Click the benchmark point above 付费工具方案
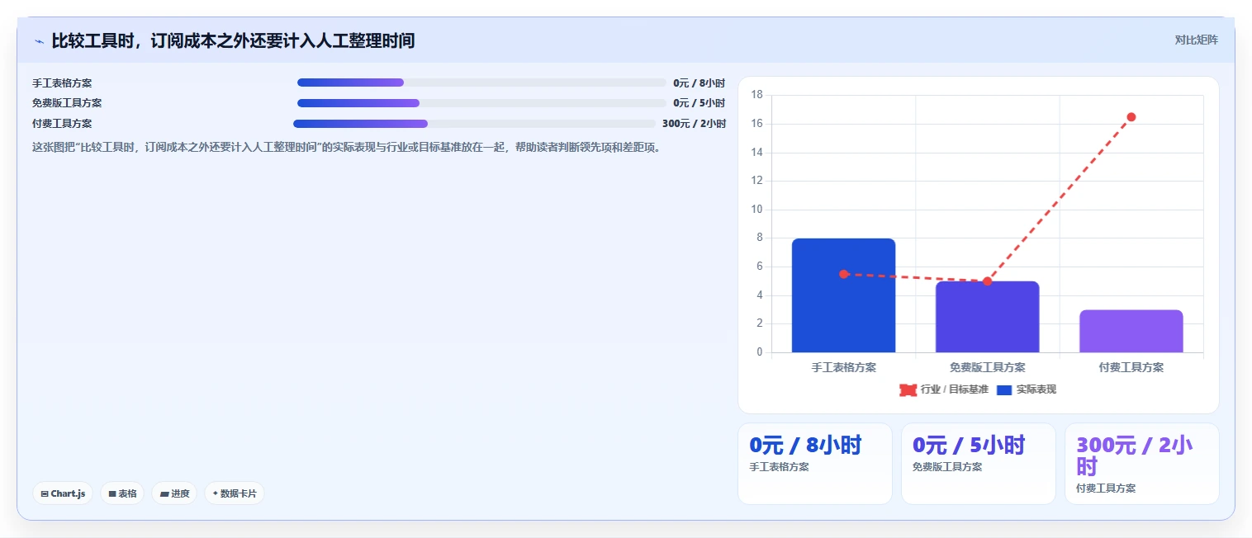Viewport: 1252px width, 538px height. 1131,117
